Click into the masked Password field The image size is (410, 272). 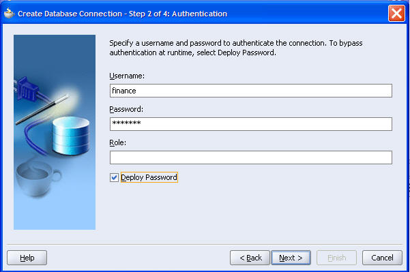[251, 124]
